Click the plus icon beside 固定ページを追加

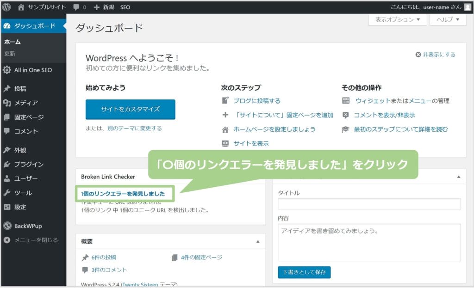[x=225, y=115]
